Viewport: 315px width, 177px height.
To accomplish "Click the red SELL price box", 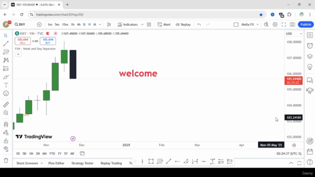I will coord(23,41).
